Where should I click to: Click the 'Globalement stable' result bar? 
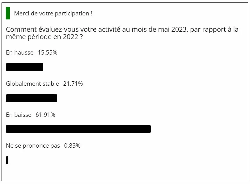(32, 98)
